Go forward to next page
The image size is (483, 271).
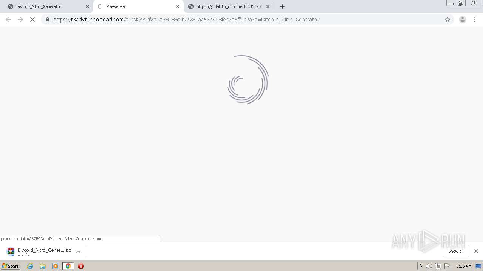[x=20, y=20]
